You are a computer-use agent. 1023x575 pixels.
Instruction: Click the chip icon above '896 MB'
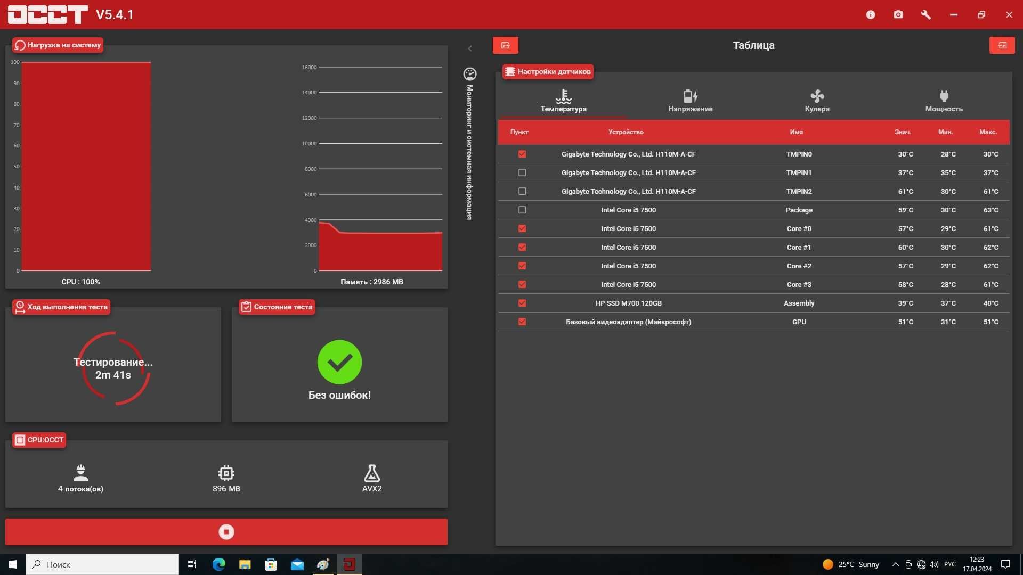226,473
